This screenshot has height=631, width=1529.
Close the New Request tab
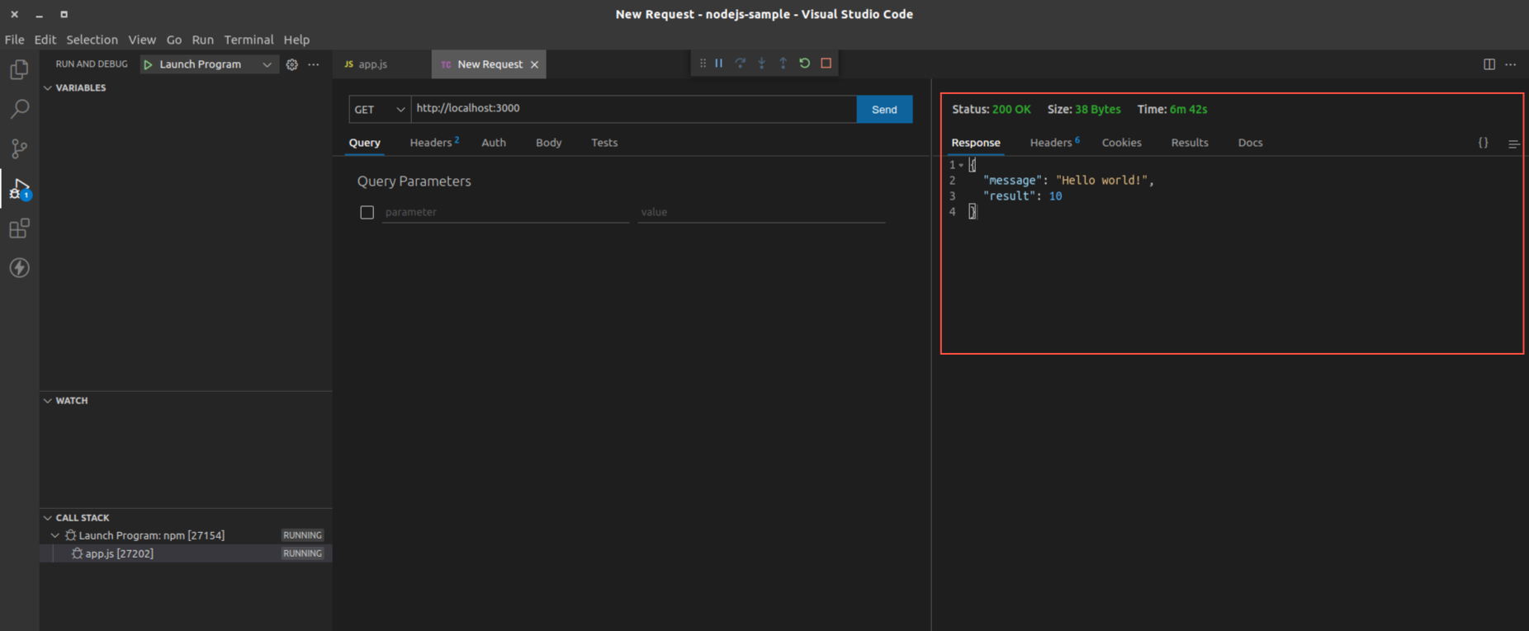(534, 64)
